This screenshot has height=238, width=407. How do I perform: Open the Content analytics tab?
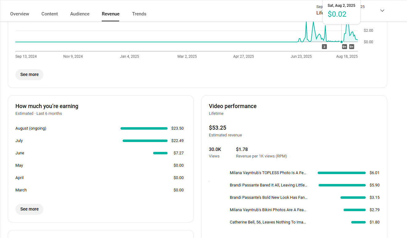point(50,14)
